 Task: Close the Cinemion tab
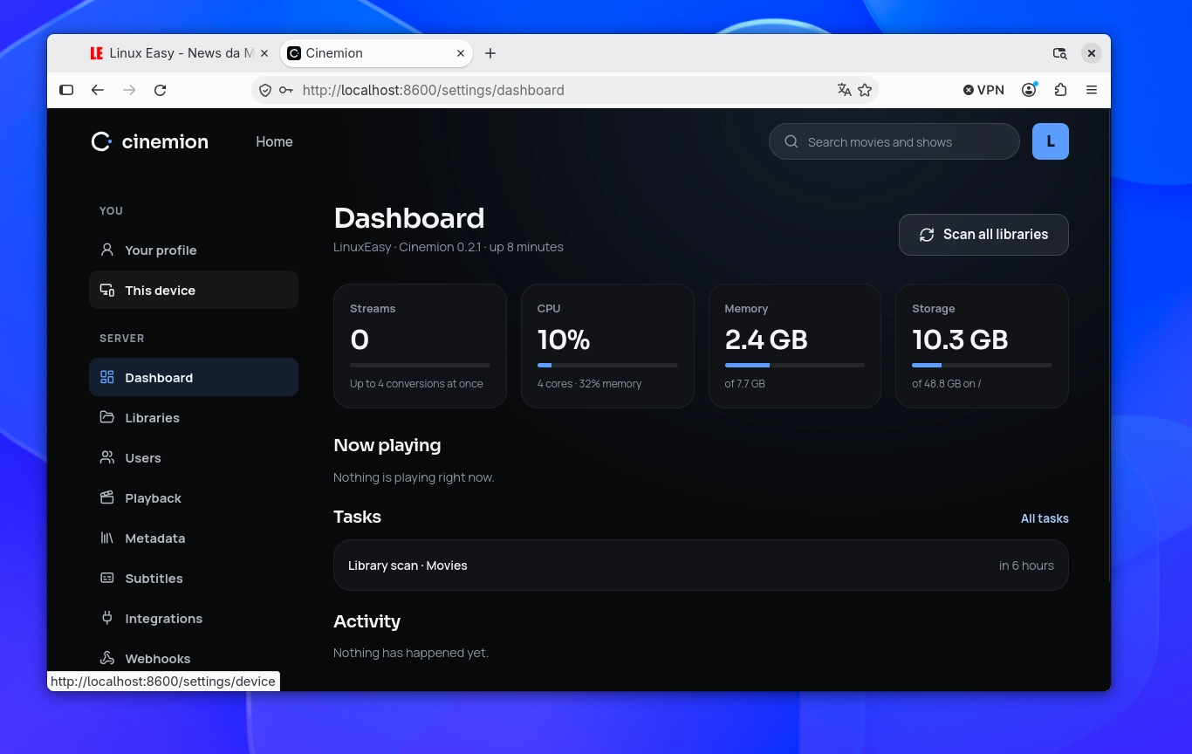coord(461,53)
